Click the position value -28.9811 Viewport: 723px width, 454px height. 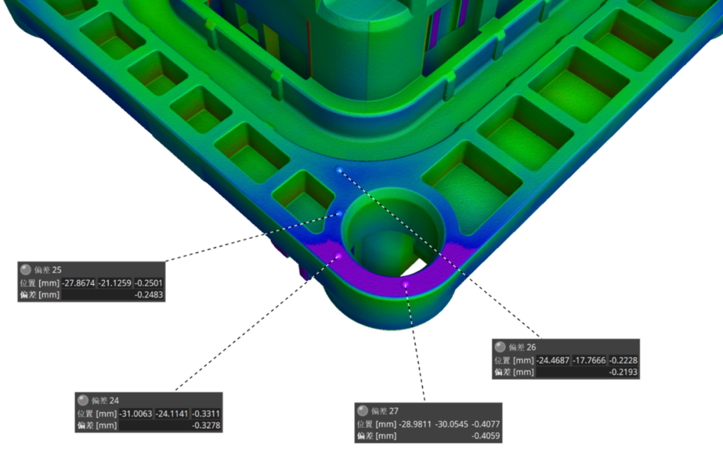416,424
